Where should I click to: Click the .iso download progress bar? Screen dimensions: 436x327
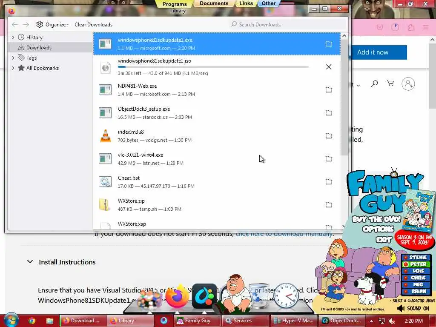click(x=213, y=67)
